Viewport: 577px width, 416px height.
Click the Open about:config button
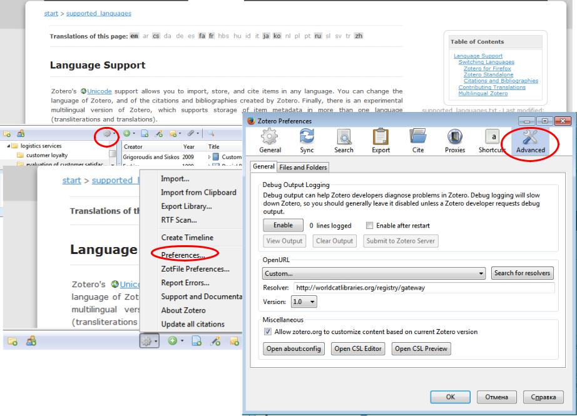pos(294,348)
